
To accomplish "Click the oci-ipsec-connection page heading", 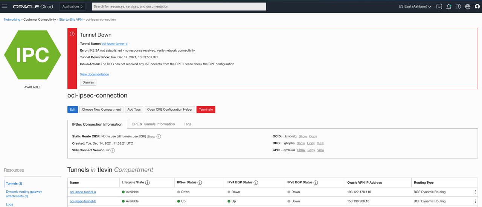I will click(98, 96).
